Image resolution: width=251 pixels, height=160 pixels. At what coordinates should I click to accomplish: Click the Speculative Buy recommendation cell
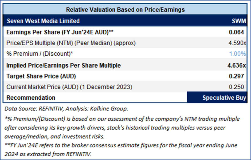point(224,98)
